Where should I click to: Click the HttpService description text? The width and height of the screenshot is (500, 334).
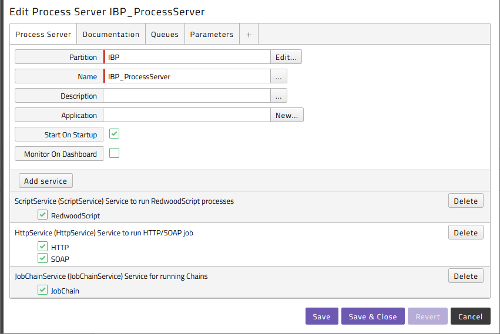pos(104,233)
